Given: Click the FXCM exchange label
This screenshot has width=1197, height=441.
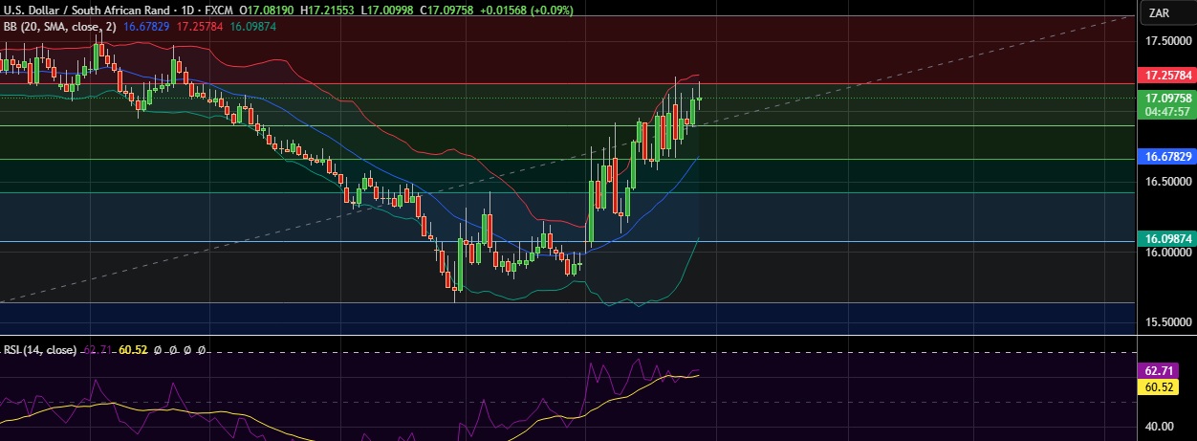Looking at the screenshot, I should 218,10.
